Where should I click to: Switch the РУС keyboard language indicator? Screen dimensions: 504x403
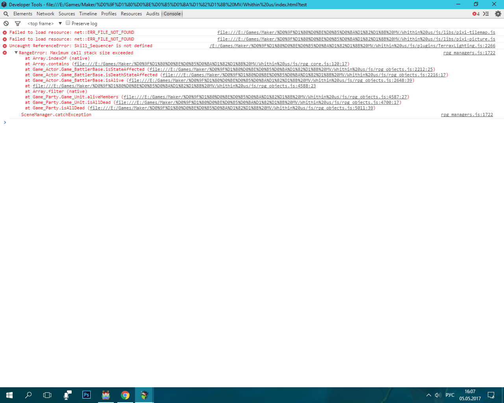point(450,395)
